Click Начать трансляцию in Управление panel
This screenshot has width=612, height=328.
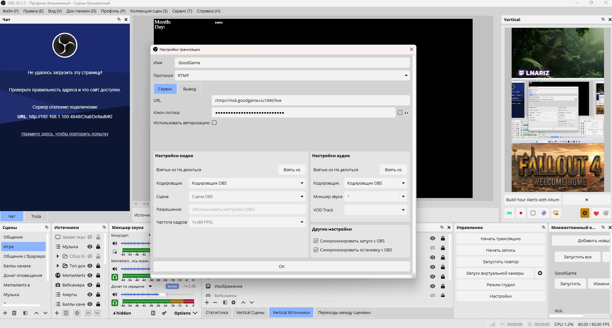pos(500,239)
